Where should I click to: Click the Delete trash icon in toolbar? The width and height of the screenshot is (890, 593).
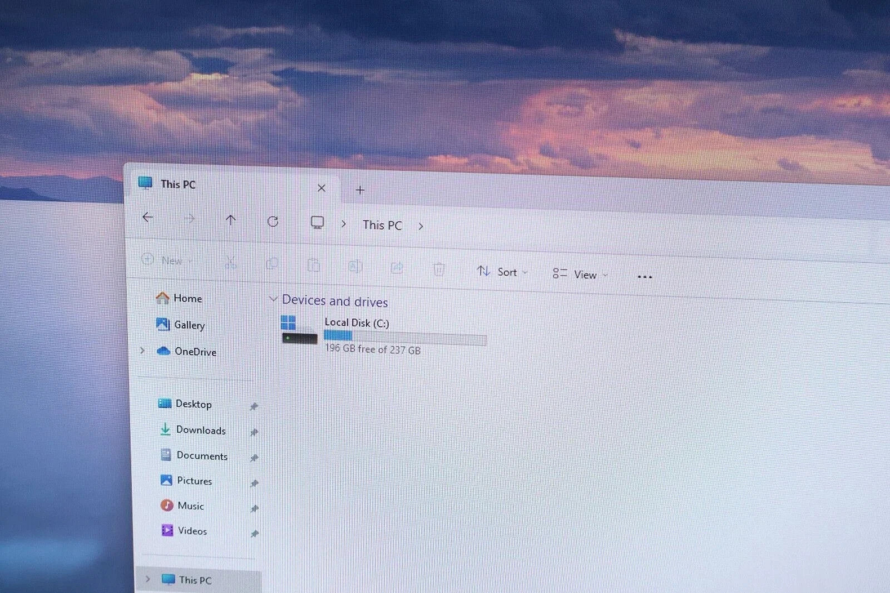coord(439,269)
